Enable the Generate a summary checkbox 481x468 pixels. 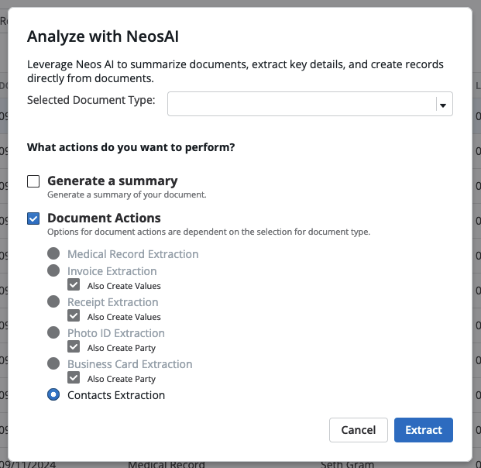33,181
